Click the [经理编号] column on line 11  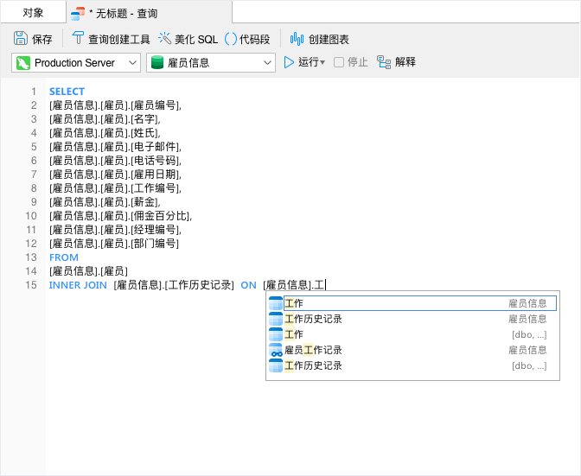point(155,230)
